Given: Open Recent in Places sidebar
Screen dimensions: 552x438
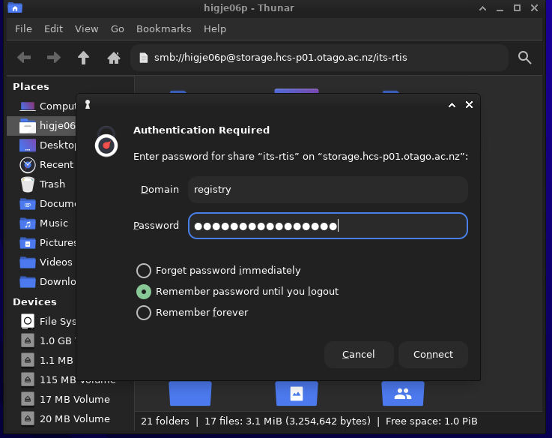Looking at the screenshot, I should (55, 164).
